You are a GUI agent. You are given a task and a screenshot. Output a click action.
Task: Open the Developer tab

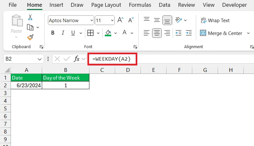[x=234, y=5]
